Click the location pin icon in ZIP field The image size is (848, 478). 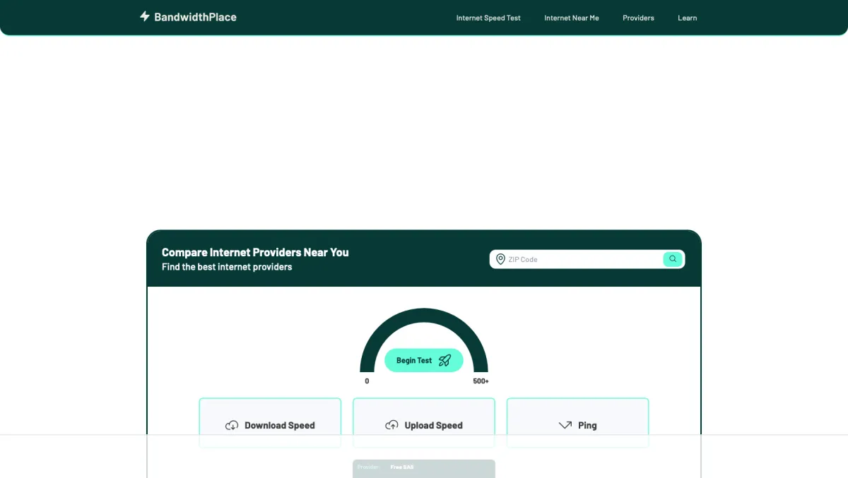(500, 259)
